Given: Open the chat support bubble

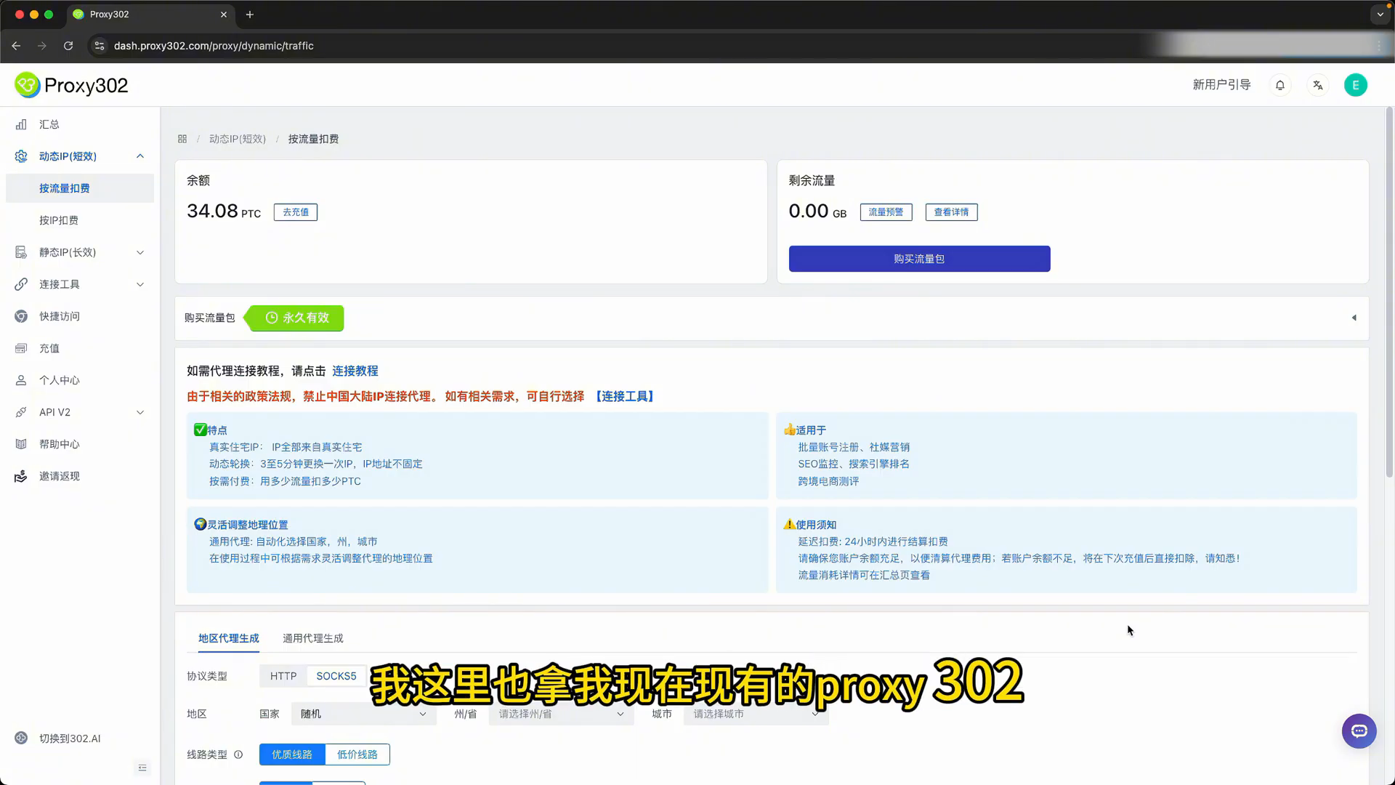Looking at the screenshot, I should point(1359,731).
